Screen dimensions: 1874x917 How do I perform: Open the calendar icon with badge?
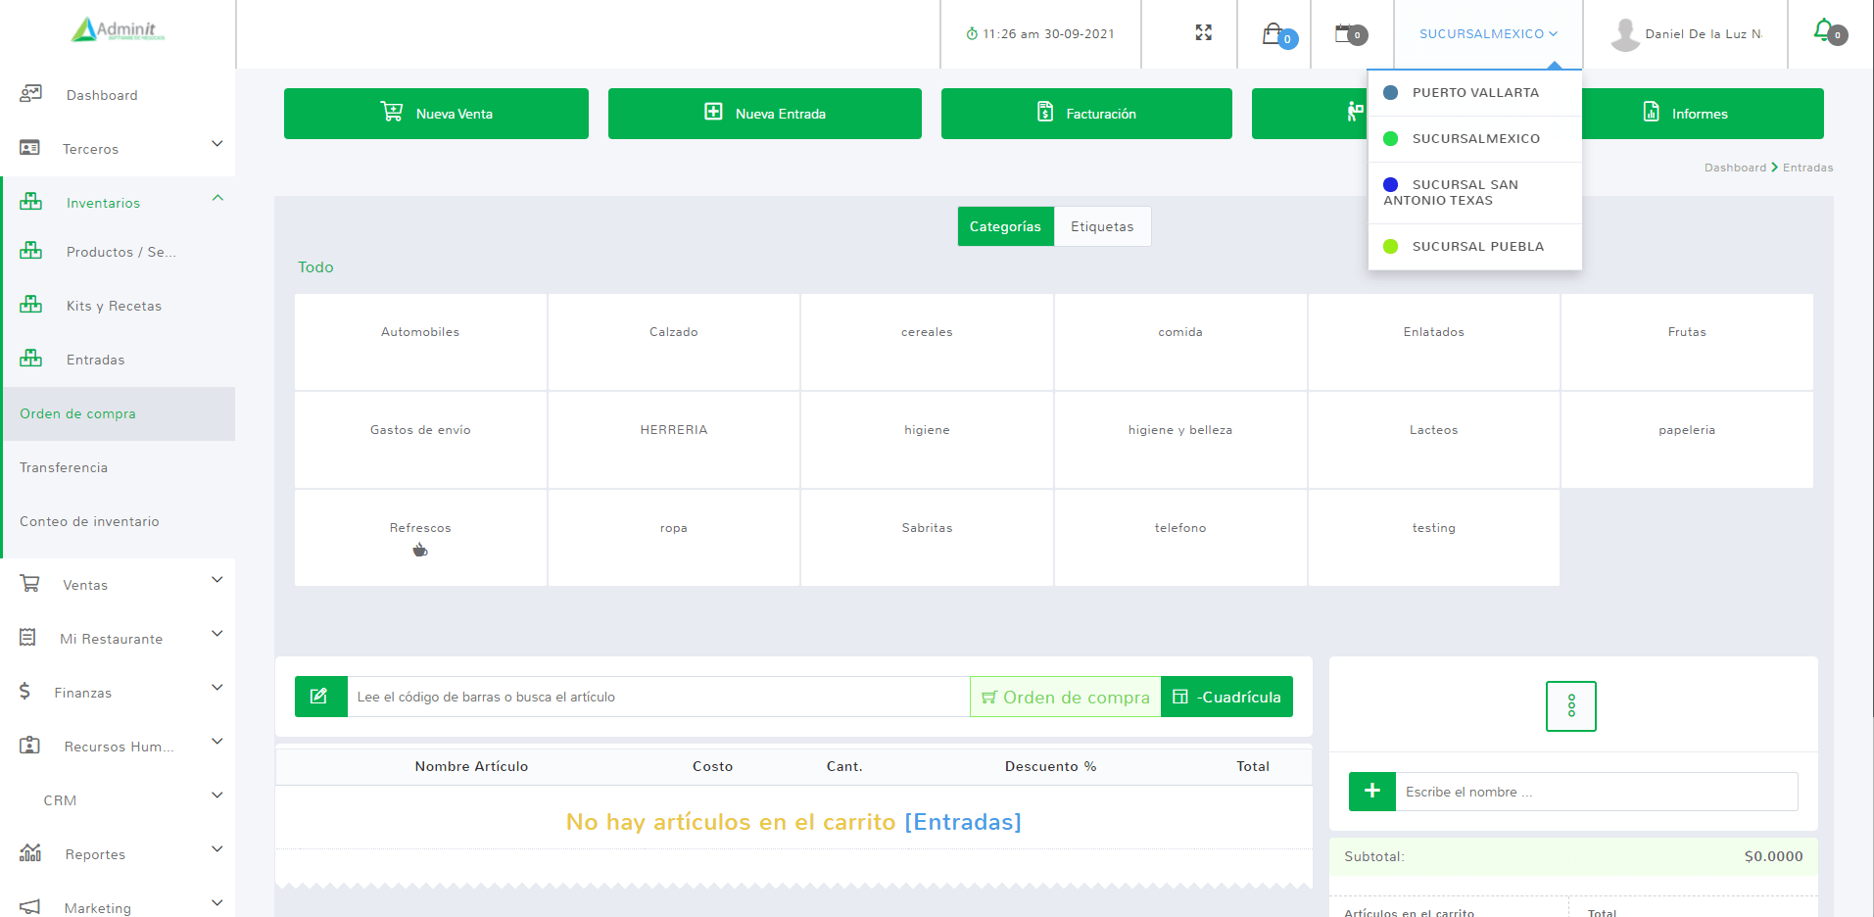pos(1347,34)
